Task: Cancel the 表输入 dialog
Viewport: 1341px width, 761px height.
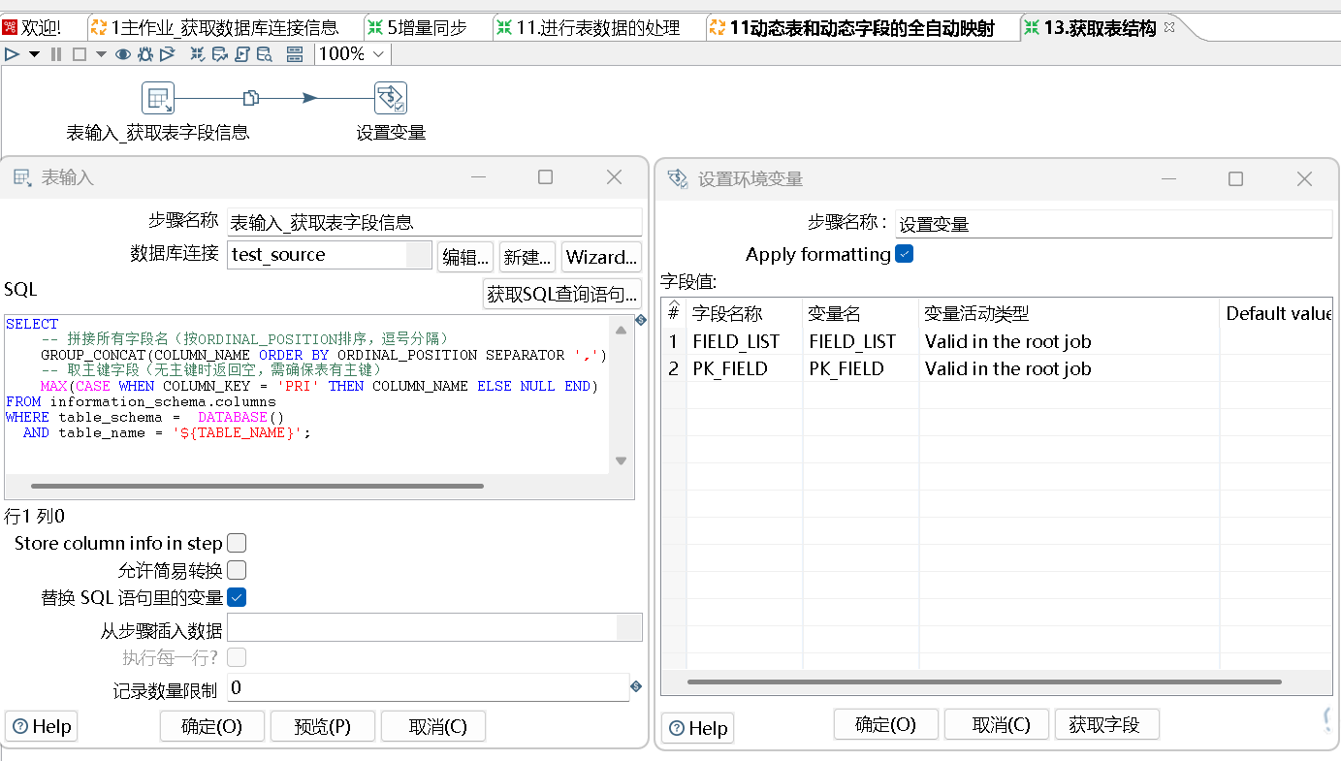Action: 432,726
